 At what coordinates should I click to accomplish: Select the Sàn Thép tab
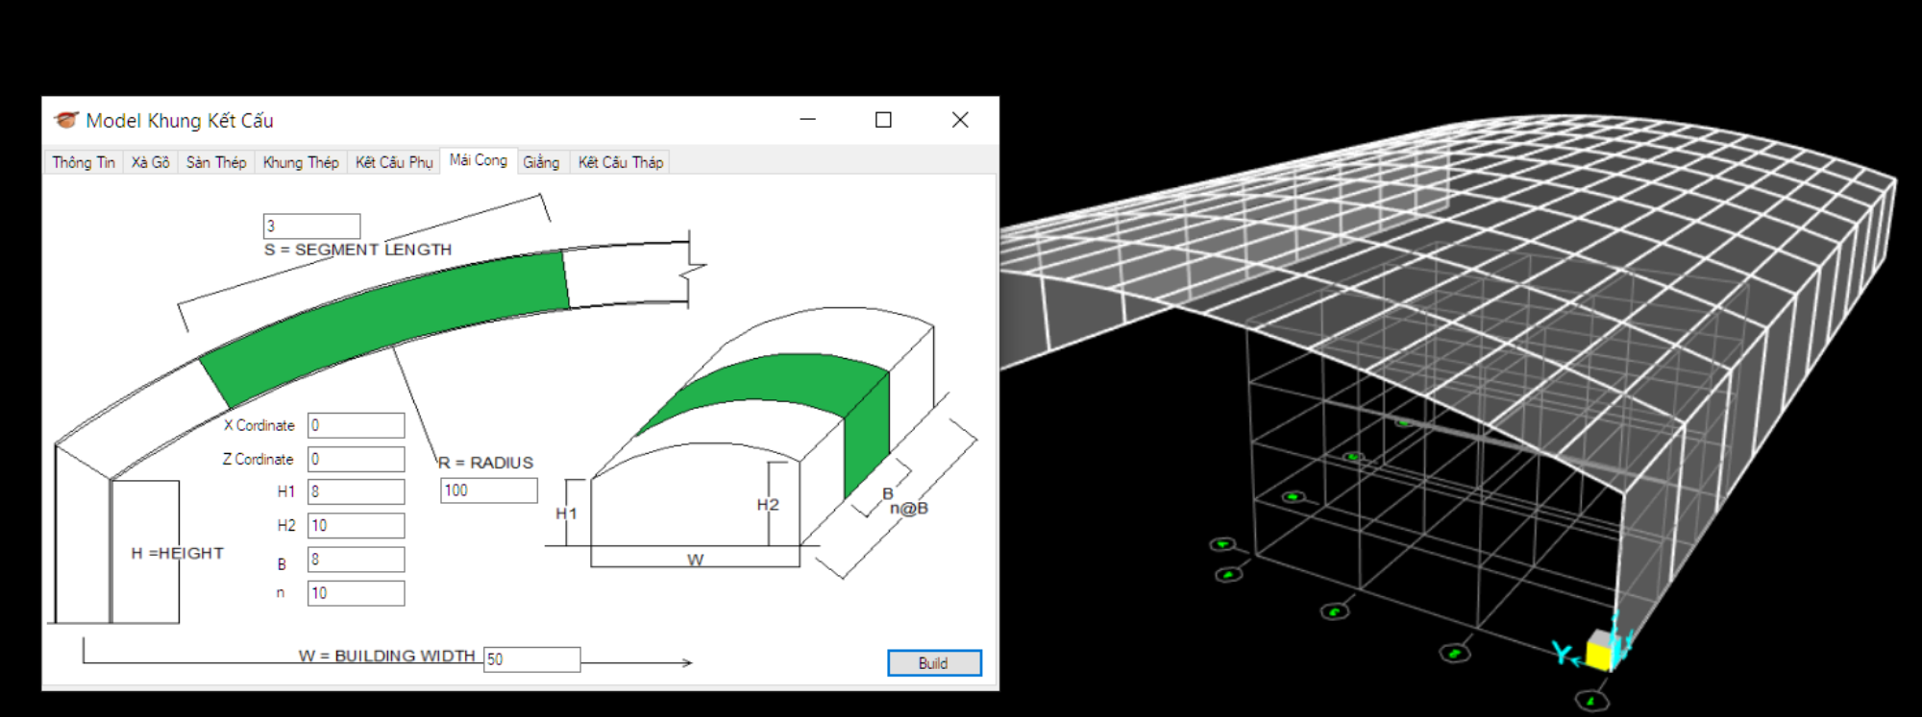click(216, 162)
